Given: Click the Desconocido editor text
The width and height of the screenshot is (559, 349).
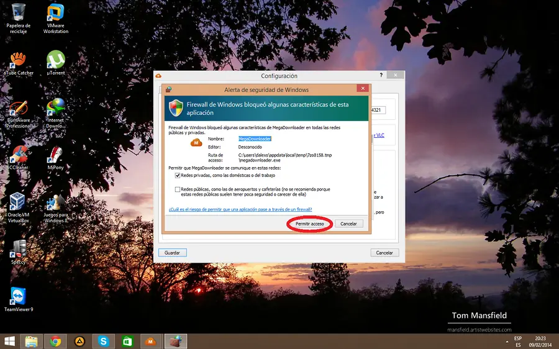Looking at the screenshot, I should (x=250, y=147).
